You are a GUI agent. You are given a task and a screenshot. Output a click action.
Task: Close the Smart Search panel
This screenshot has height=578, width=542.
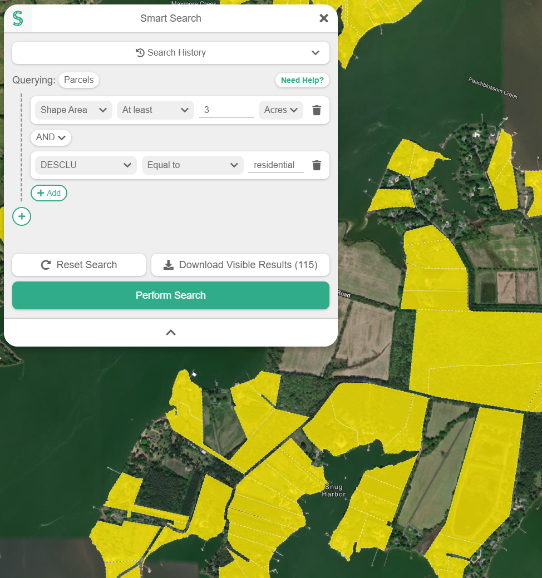tap(323, 18)
